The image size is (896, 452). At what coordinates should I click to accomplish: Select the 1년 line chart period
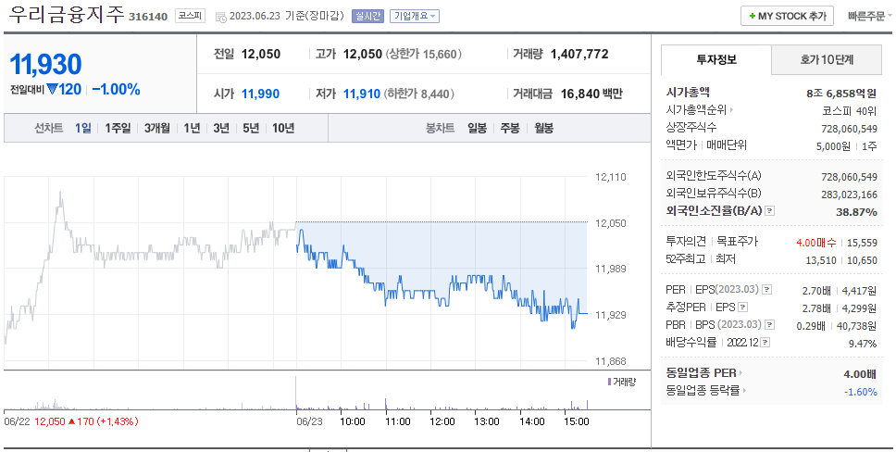[192, 128]
